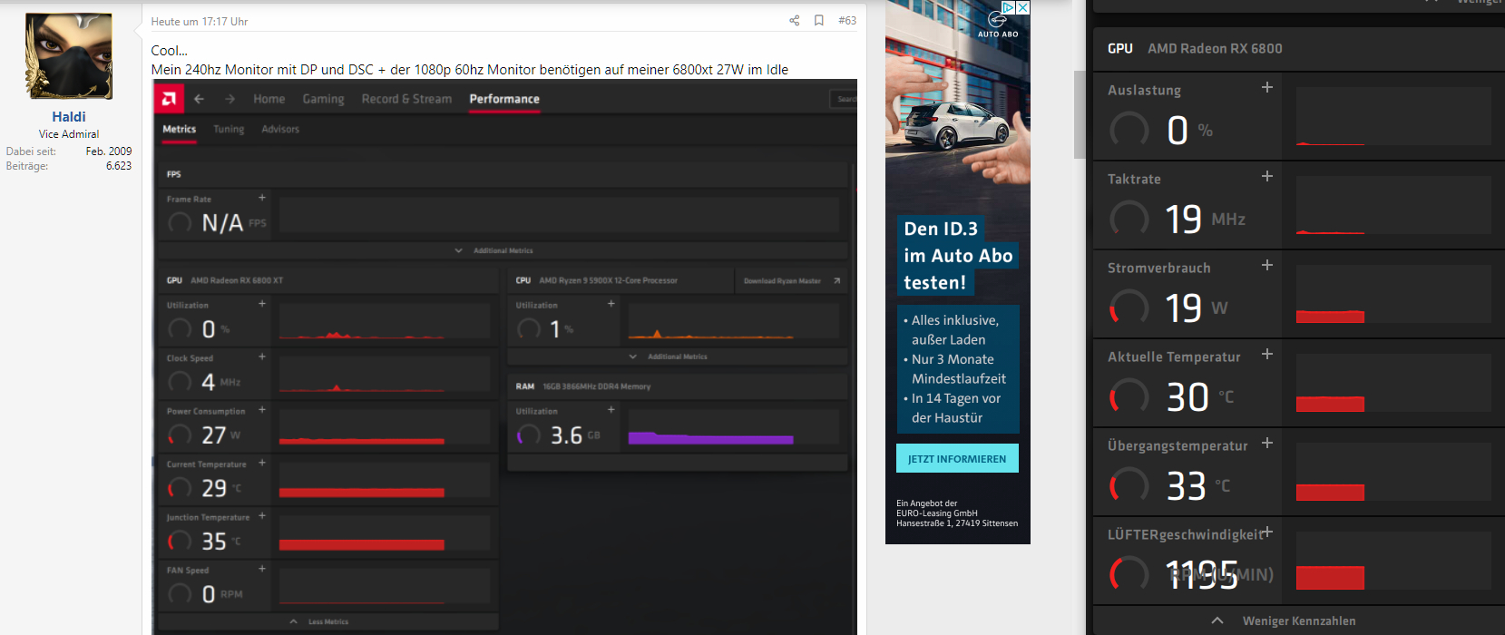This screenshot has height=635, width=1505.
Task: Select the Advisors sub-tab in screenshot
Action: [280, 129]
